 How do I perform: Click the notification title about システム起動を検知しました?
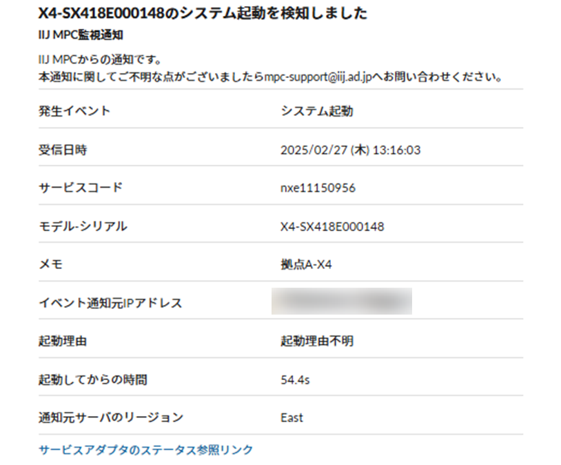[203, 13]
